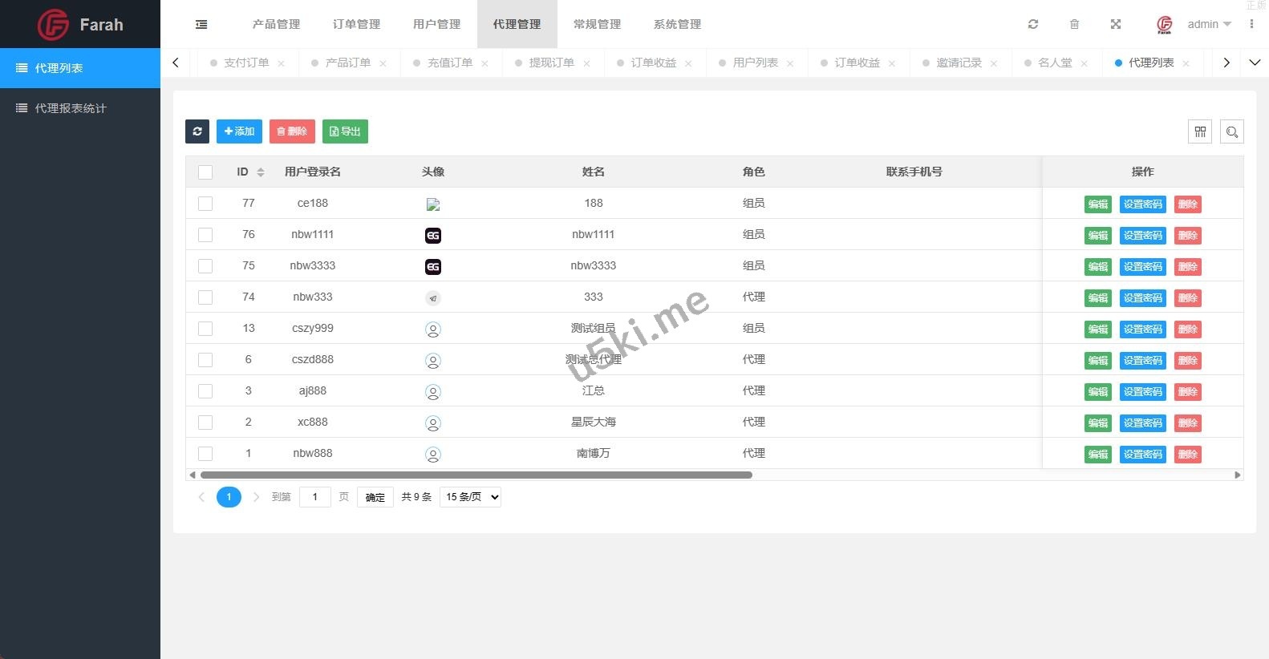Click the trash clear-cache icon in header

1074,24
